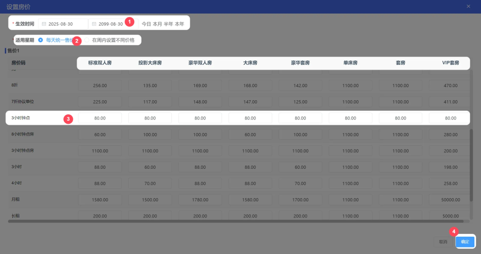This screenshot has height=254, width=481.
Task: Close the 设置房价 dialog with the X
Action: coord(468,7)
